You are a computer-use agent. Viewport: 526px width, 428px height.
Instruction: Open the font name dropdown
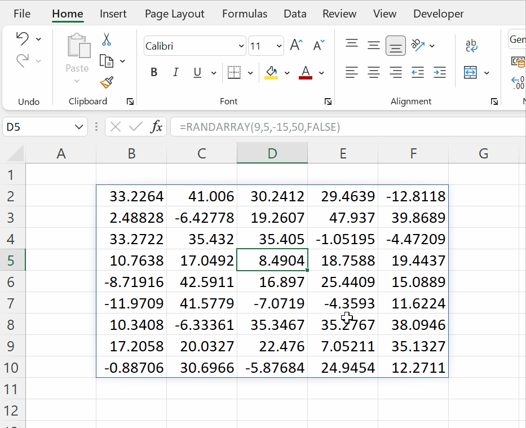tap(241, 45)
